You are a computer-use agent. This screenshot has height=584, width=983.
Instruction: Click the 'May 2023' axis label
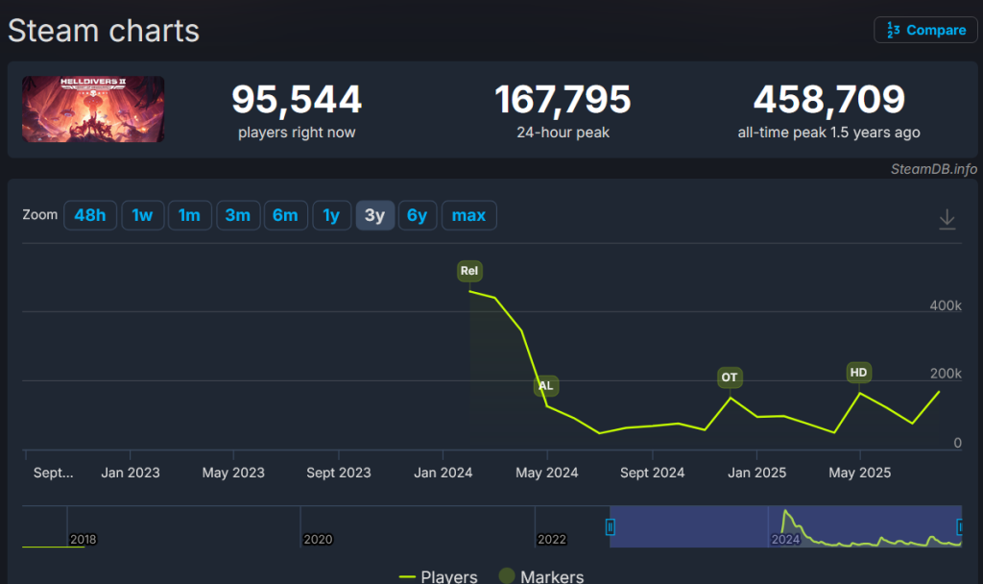click(x=233, y=473)
